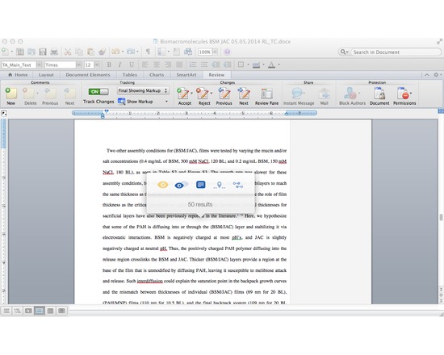Click the vertical scrollbar thumb

pyautogui.click(x=441, y=217)
